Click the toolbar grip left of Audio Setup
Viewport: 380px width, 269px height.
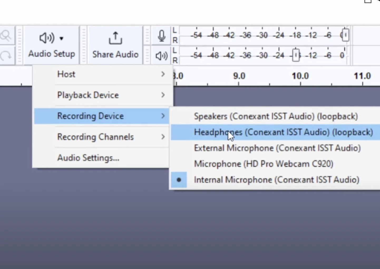coord(19,45)
